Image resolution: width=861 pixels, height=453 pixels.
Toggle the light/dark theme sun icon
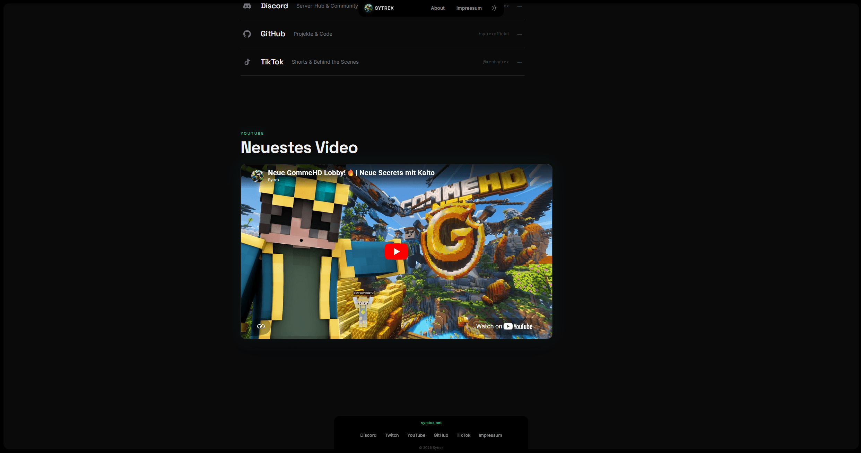494,8
